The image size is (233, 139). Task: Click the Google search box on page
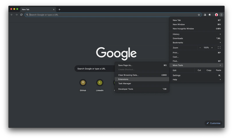[94, 69]
